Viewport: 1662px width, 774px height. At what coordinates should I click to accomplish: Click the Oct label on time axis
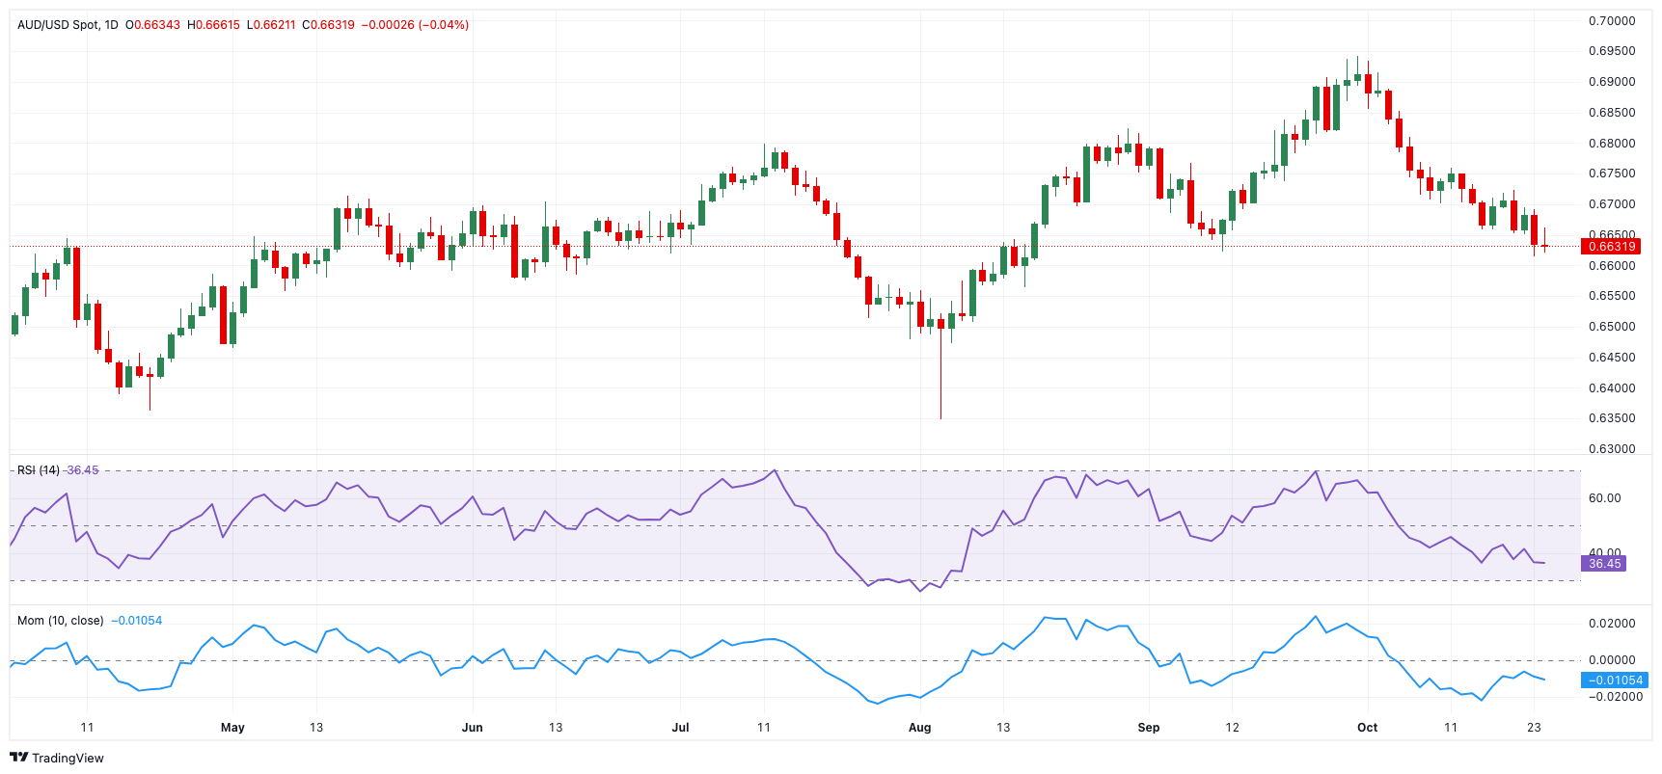[1367, 728]
